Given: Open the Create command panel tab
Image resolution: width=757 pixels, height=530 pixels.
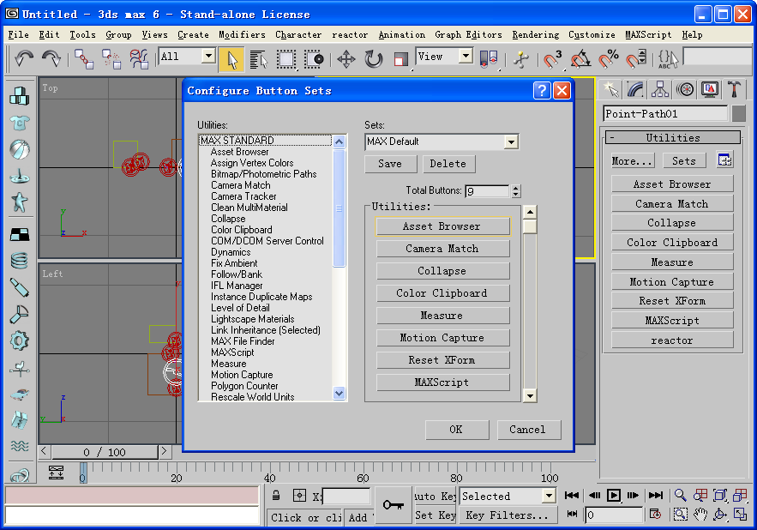Looking at the screenshot, I should (x=610, y=89).
